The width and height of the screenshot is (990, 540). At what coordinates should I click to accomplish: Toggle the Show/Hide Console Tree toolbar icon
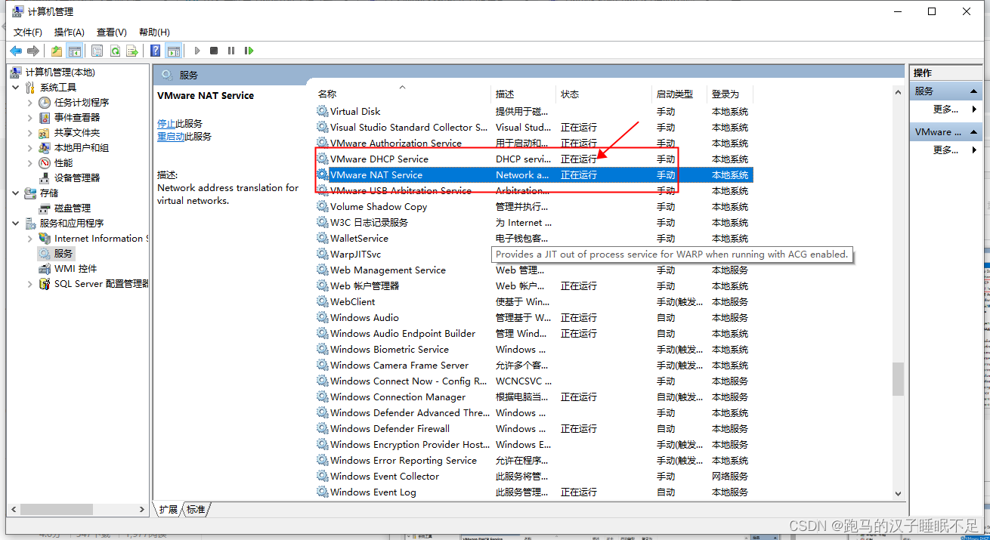tap(74, 51)
